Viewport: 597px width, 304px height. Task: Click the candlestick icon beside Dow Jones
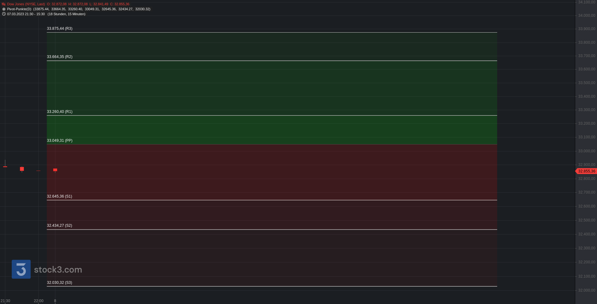(x=4, y=4)
